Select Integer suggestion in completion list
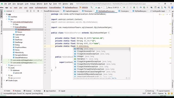The width and height of the screenshot is (174, 98). (x=101, y=56)
